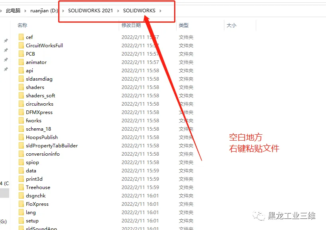This screenshot has height=230, width=326.
Task: Select the sldasmdiag folder name
Action: [39, 79]
